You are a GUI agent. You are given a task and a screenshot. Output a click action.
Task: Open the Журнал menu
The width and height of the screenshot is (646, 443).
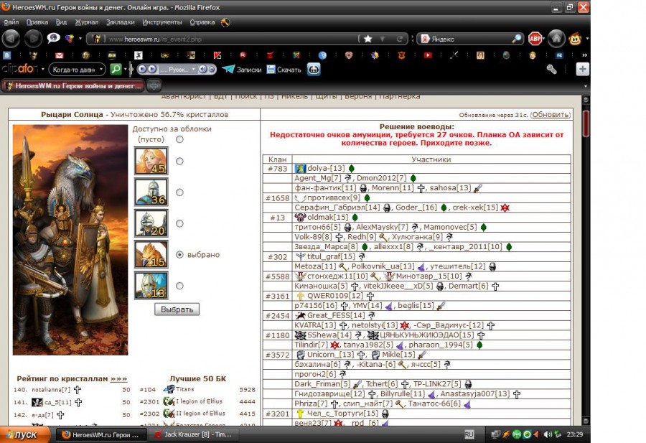87,22
